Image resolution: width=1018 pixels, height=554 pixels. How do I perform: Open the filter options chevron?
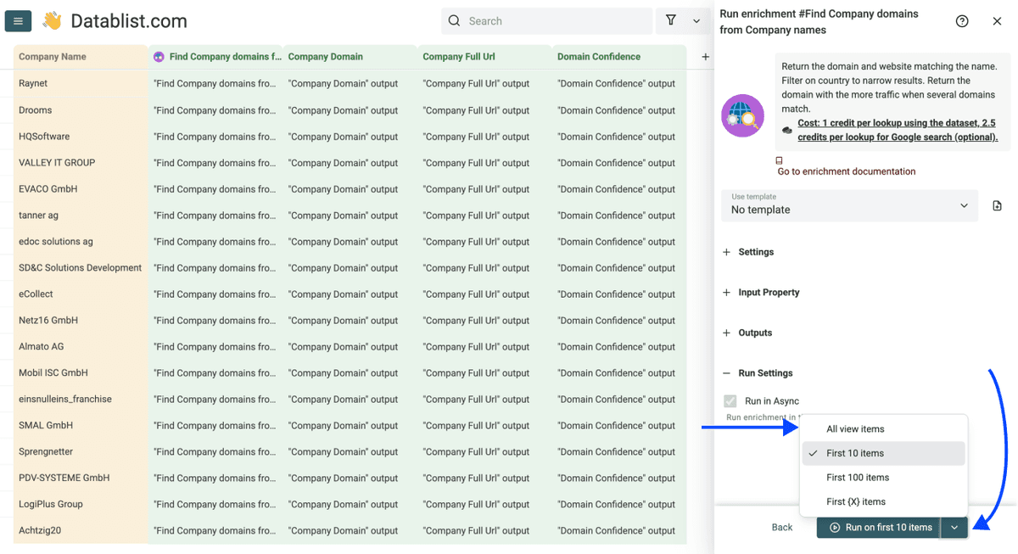coord(697,21)
